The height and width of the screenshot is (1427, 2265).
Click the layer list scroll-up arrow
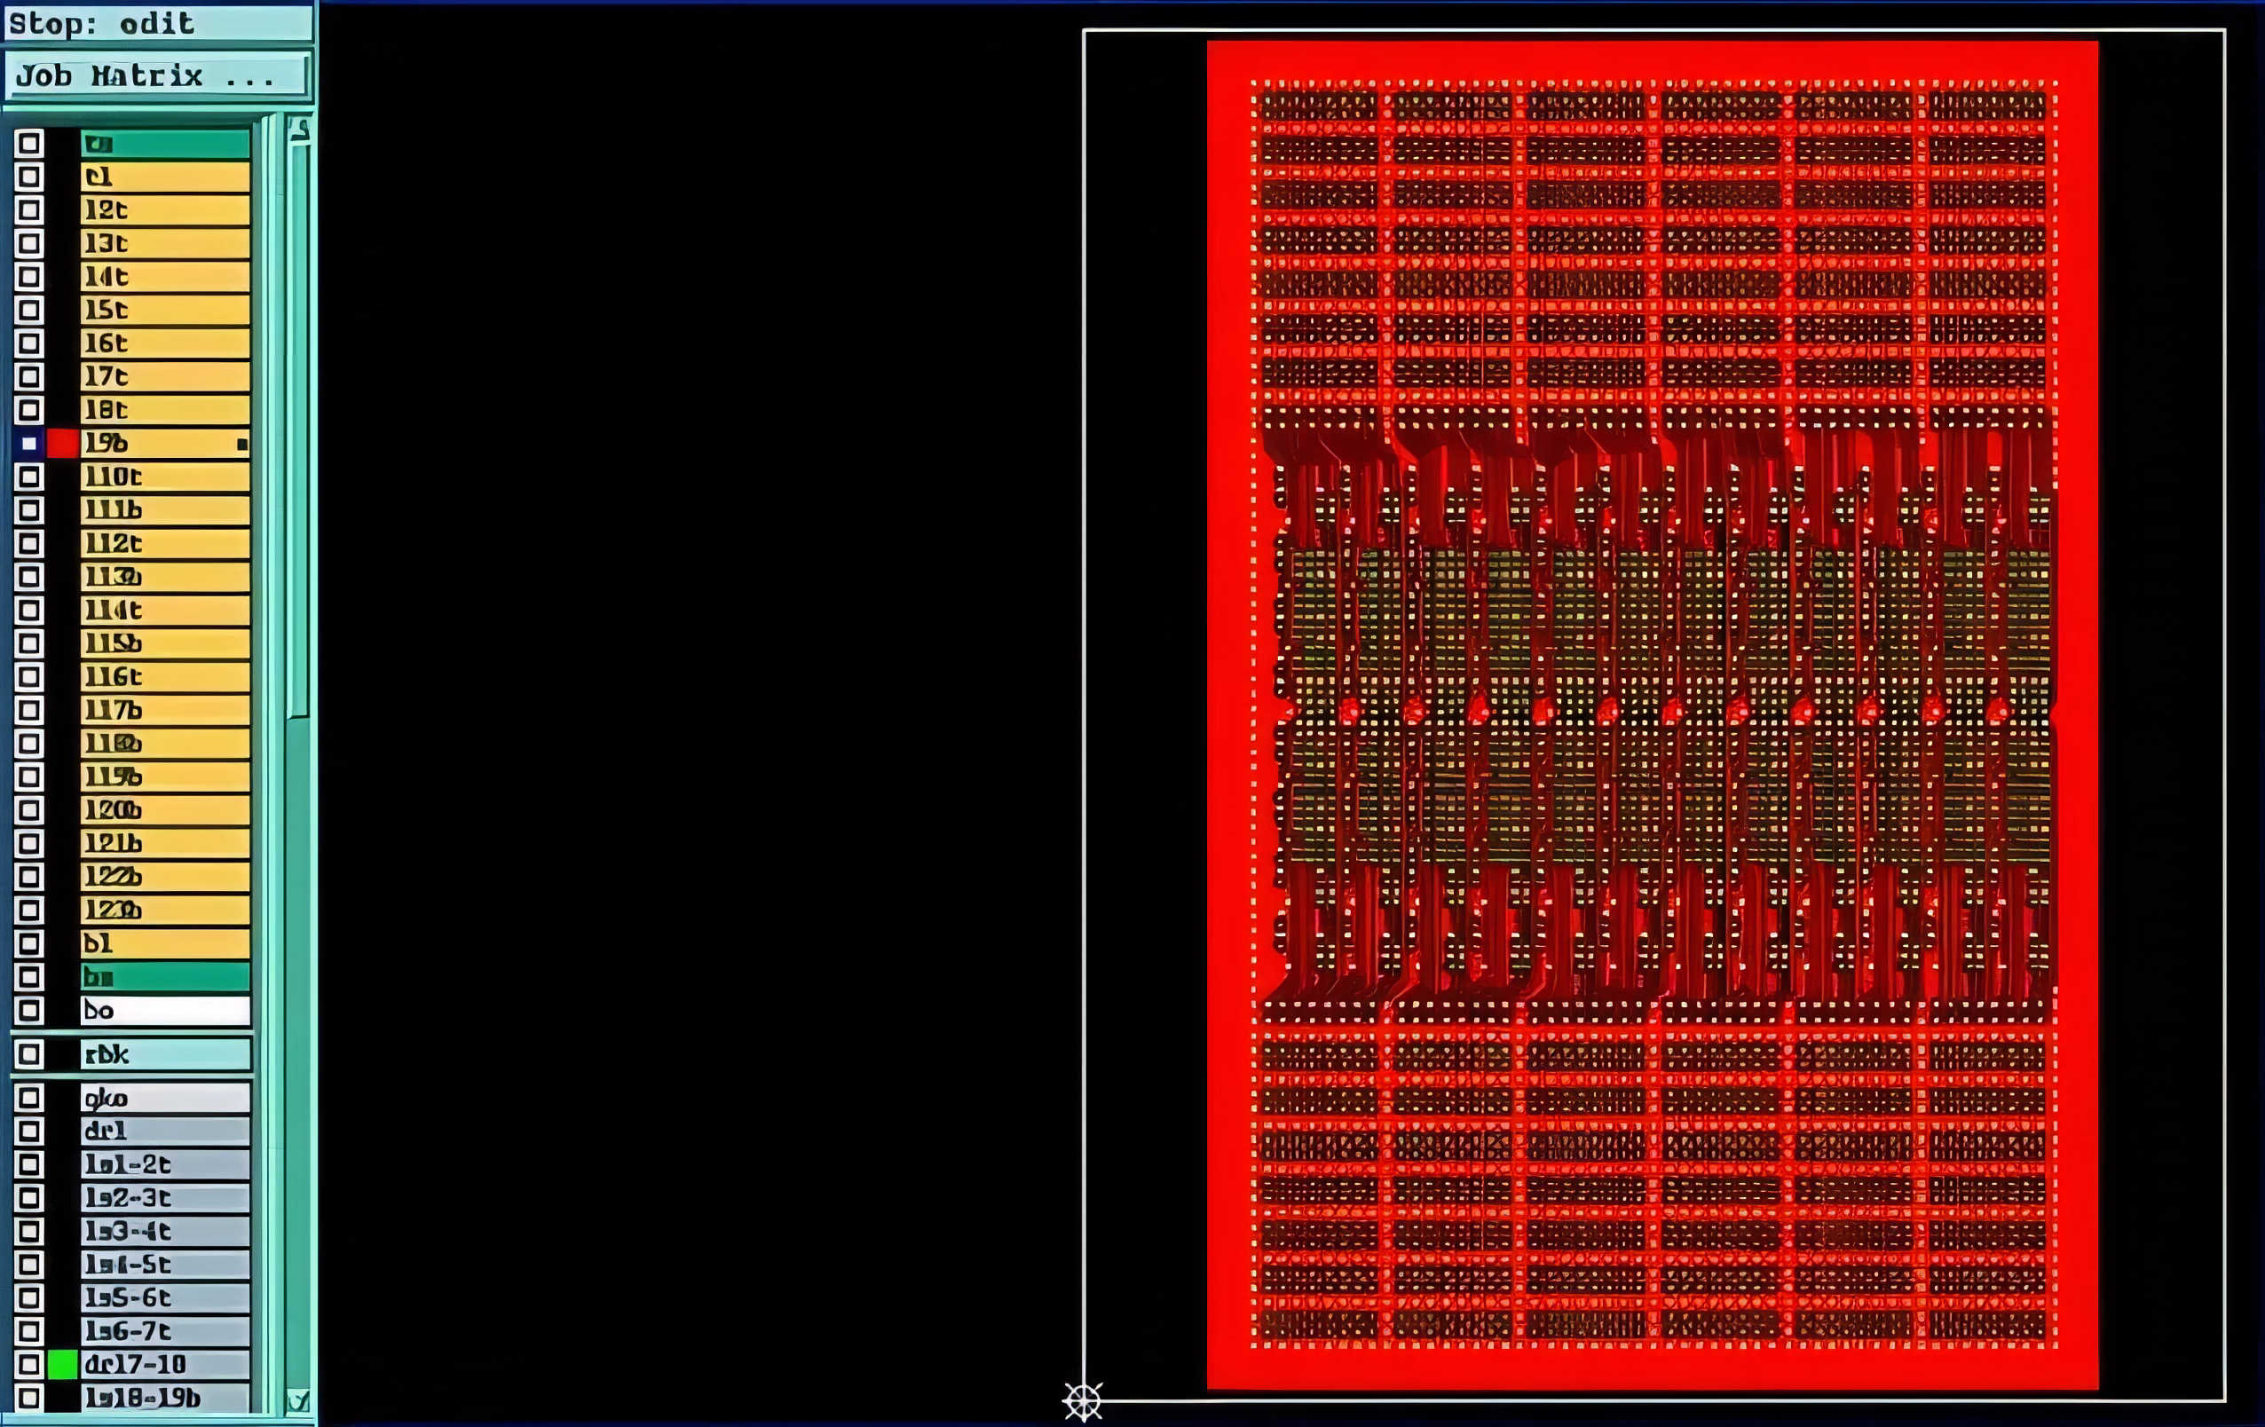(x=299, y=129)
